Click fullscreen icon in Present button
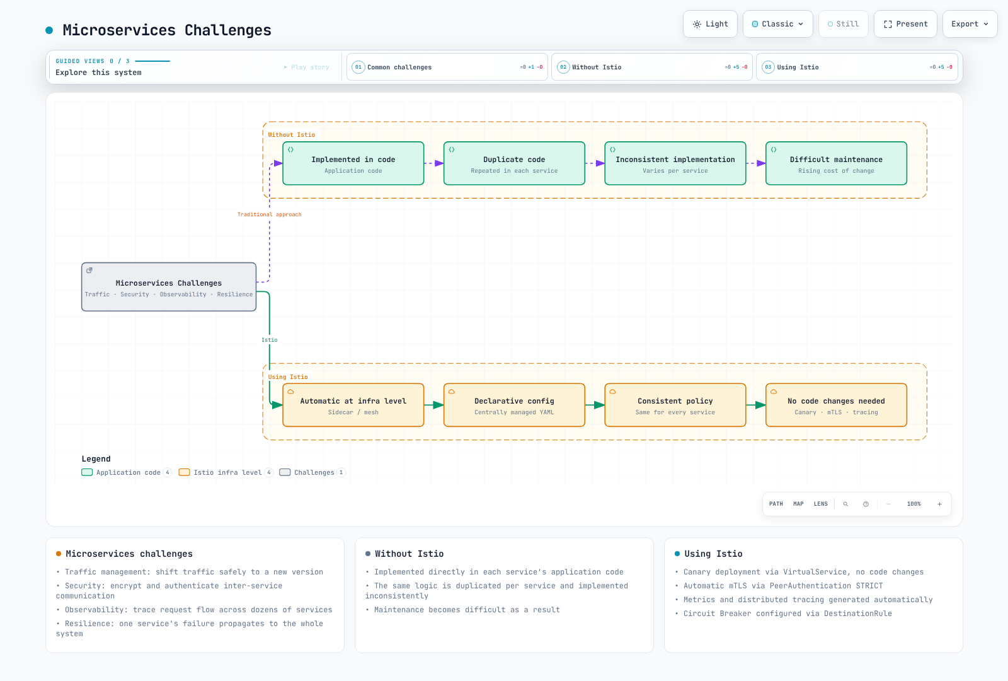 (888, 24)
